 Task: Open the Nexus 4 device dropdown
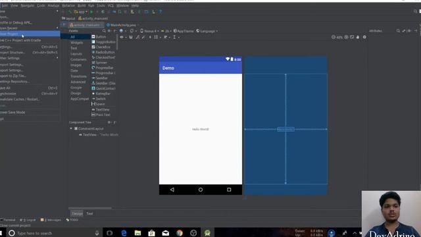pos(149,31)
